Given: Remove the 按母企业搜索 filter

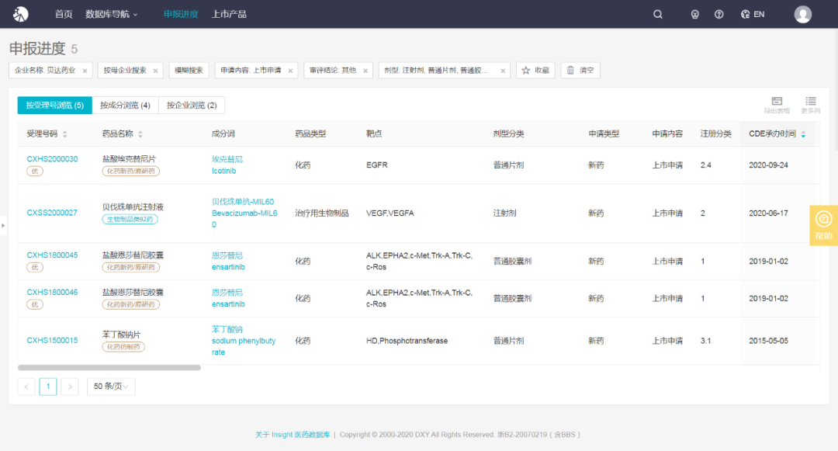Looking at the screenshot, I should [x=155, y=71].
